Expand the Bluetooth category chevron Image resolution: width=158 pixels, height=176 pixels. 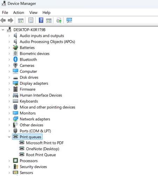tap(9, 59)
